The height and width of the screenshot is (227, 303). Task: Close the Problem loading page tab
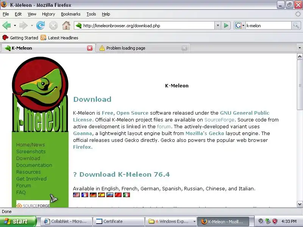point(184,48)
